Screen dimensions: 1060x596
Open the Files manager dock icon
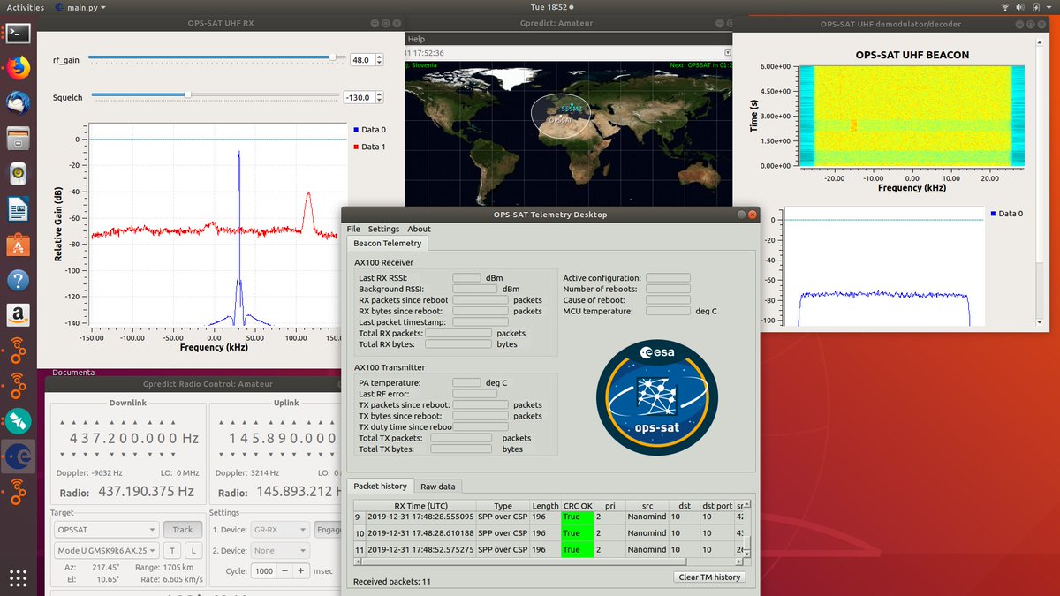coord(18,139)
